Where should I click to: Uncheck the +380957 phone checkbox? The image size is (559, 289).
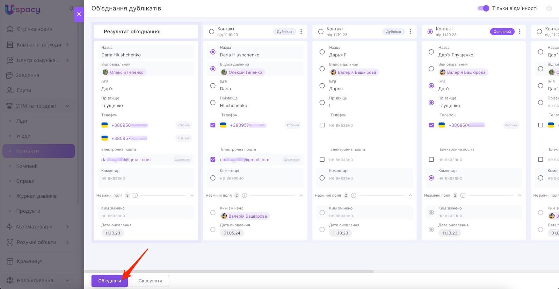point(213,125)
